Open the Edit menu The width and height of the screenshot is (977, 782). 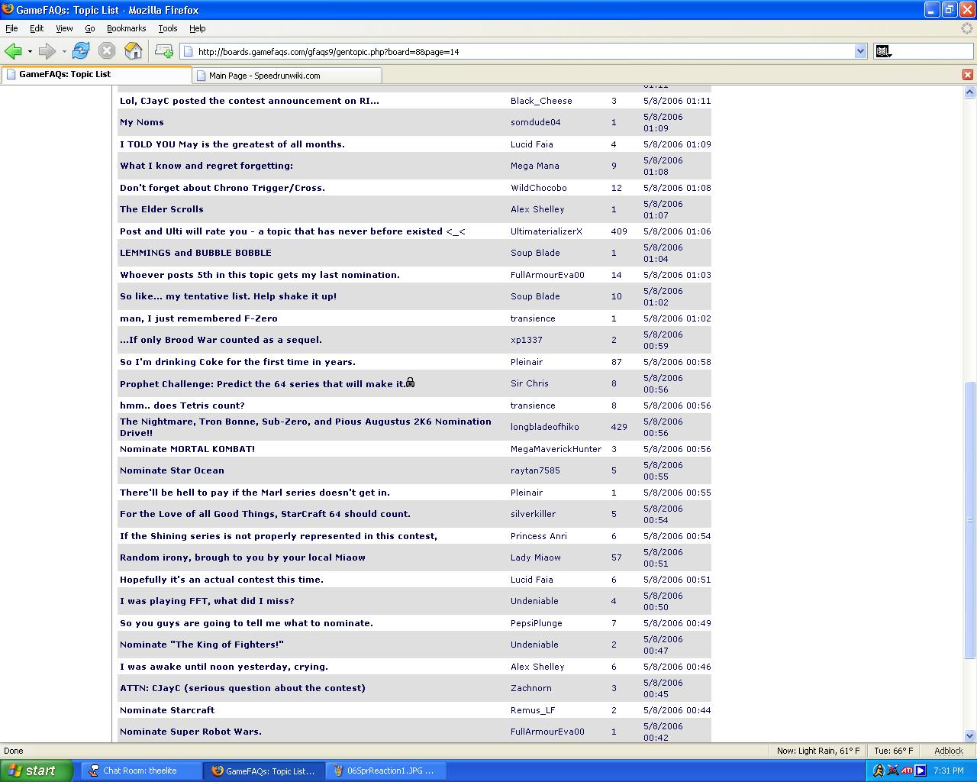(37, 28)
